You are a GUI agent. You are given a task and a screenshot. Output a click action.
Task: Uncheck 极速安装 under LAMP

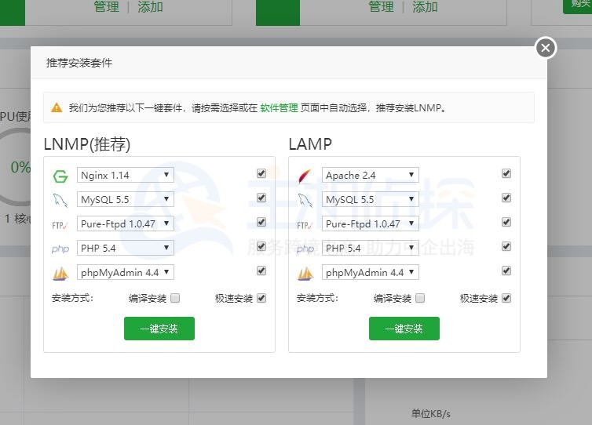[506, 298]
